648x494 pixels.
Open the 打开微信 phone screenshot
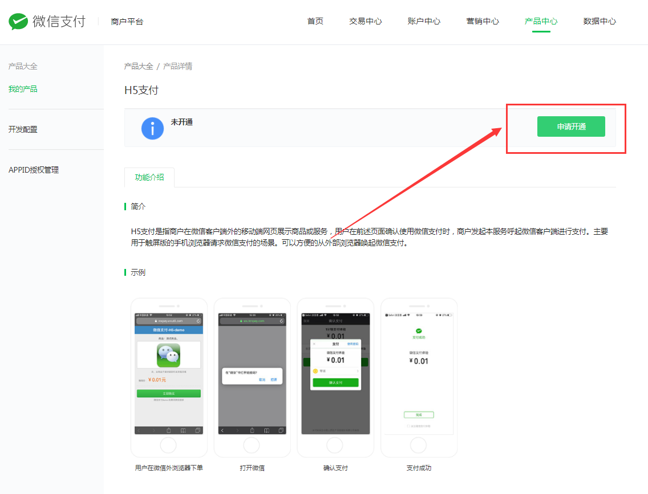(252, 378)
